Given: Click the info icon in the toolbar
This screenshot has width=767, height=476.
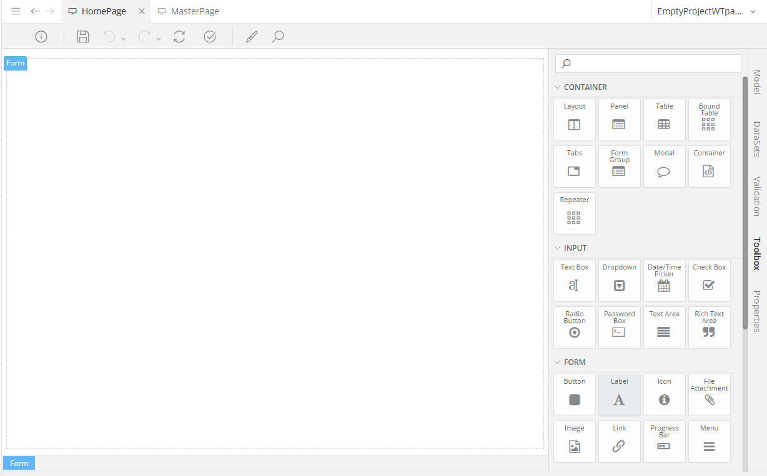Looking at the screenshot, I should (41, 37).
